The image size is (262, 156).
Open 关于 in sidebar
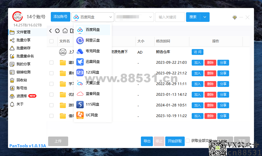28,104
